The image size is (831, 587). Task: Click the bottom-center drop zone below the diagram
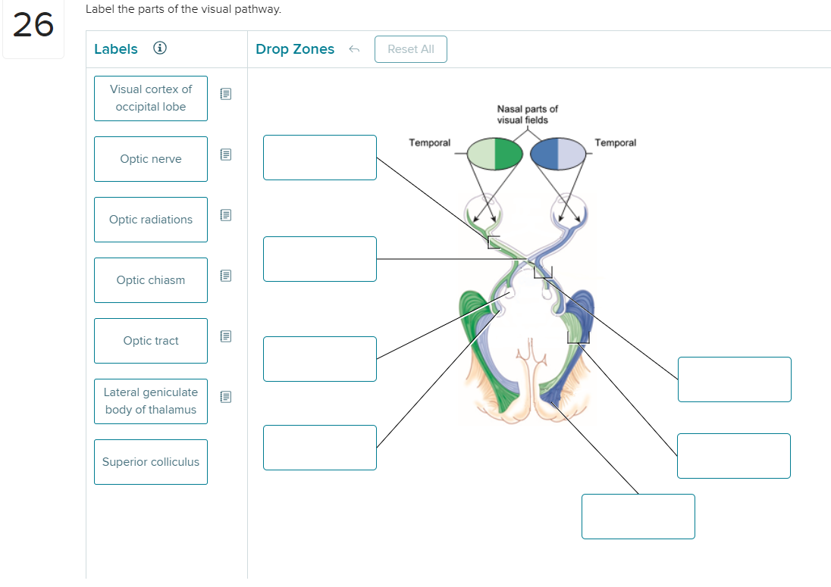638,516
